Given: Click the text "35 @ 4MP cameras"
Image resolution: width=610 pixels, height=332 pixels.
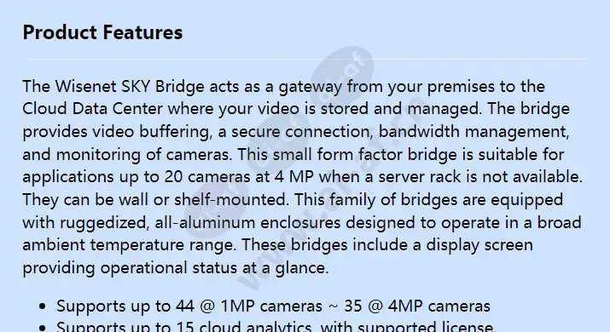Looking at the screenshot, I should click(417, 306).
